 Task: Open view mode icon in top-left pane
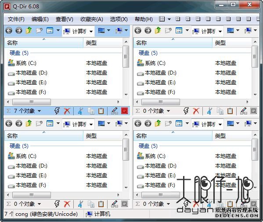click(50, 30)
